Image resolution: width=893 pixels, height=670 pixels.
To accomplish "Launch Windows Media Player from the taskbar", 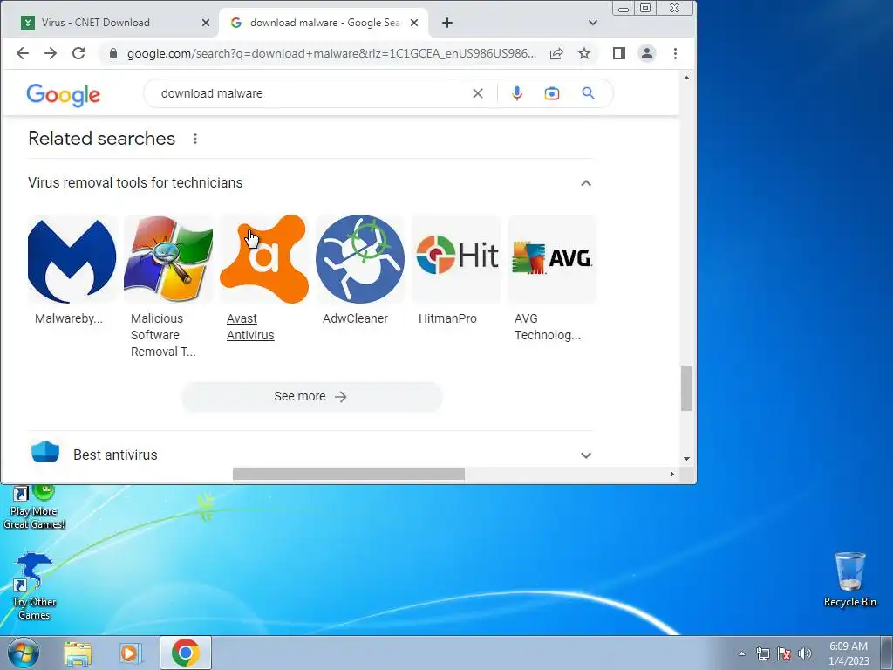I will (x=131, y=653).
